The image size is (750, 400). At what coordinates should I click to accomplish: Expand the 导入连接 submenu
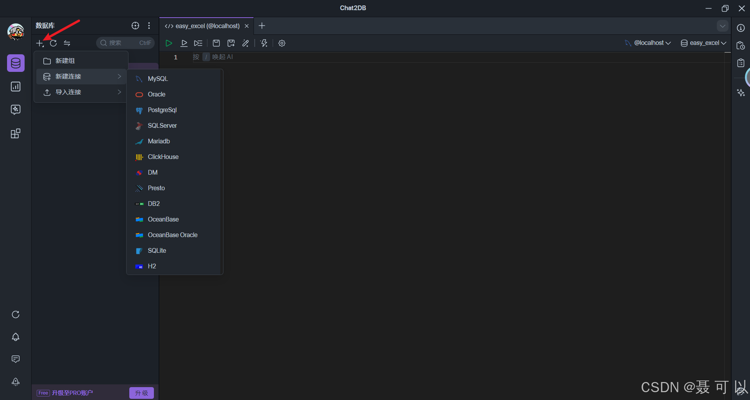pos(81,92)
